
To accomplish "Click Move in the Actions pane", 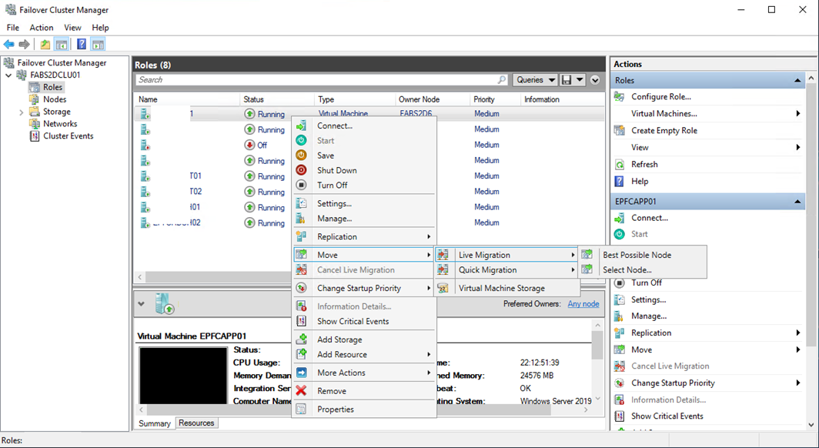I will pyautogui.click(x=641, y=349).
